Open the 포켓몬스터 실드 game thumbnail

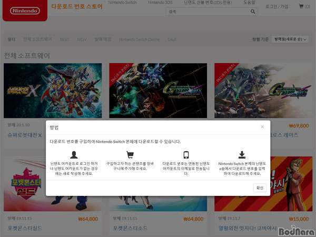[53, 184]
